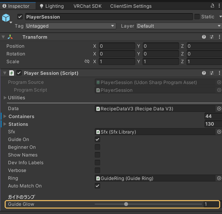
Task: Click Position Y value field
Action: pyautogui.click(x=161, y=46)
